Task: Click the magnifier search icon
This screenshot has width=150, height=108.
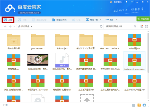Action: pyautogui.click(x=135, y=26)
